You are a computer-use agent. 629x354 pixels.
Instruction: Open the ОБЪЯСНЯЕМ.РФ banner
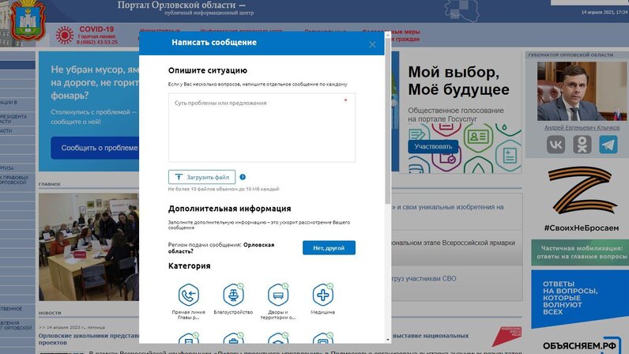coord(582,345)
